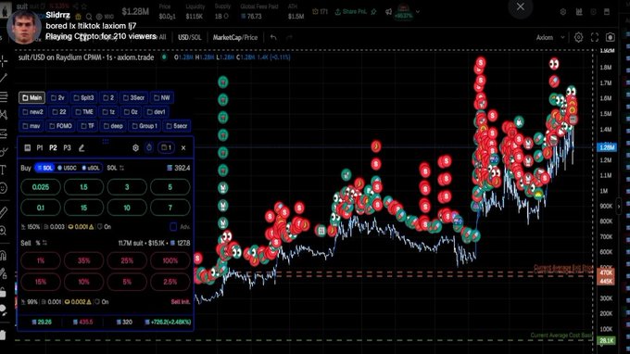Swap sell percent unit toggle arrows
Viewport: 630px width, 354px height.
tap(44, 243)
